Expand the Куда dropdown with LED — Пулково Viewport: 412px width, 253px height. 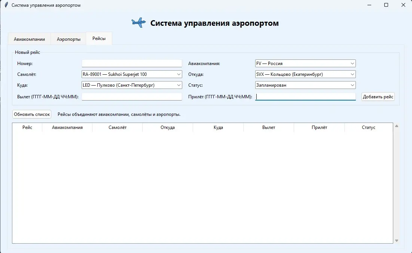pyautogui.click(x=132, y=85)
